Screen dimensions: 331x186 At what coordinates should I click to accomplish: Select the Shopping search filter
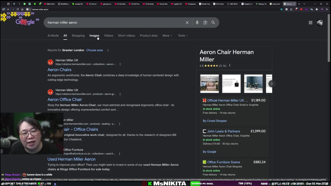tap(78, 36)
